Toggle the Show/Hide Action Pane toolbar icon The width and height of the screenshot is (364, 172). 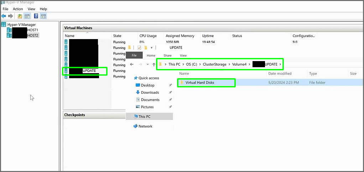point(43,16)
